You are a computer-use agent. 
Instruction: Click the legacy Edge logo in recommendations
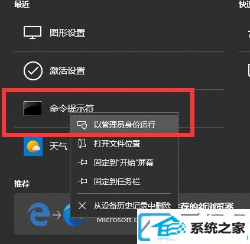(x=39, y=214)
